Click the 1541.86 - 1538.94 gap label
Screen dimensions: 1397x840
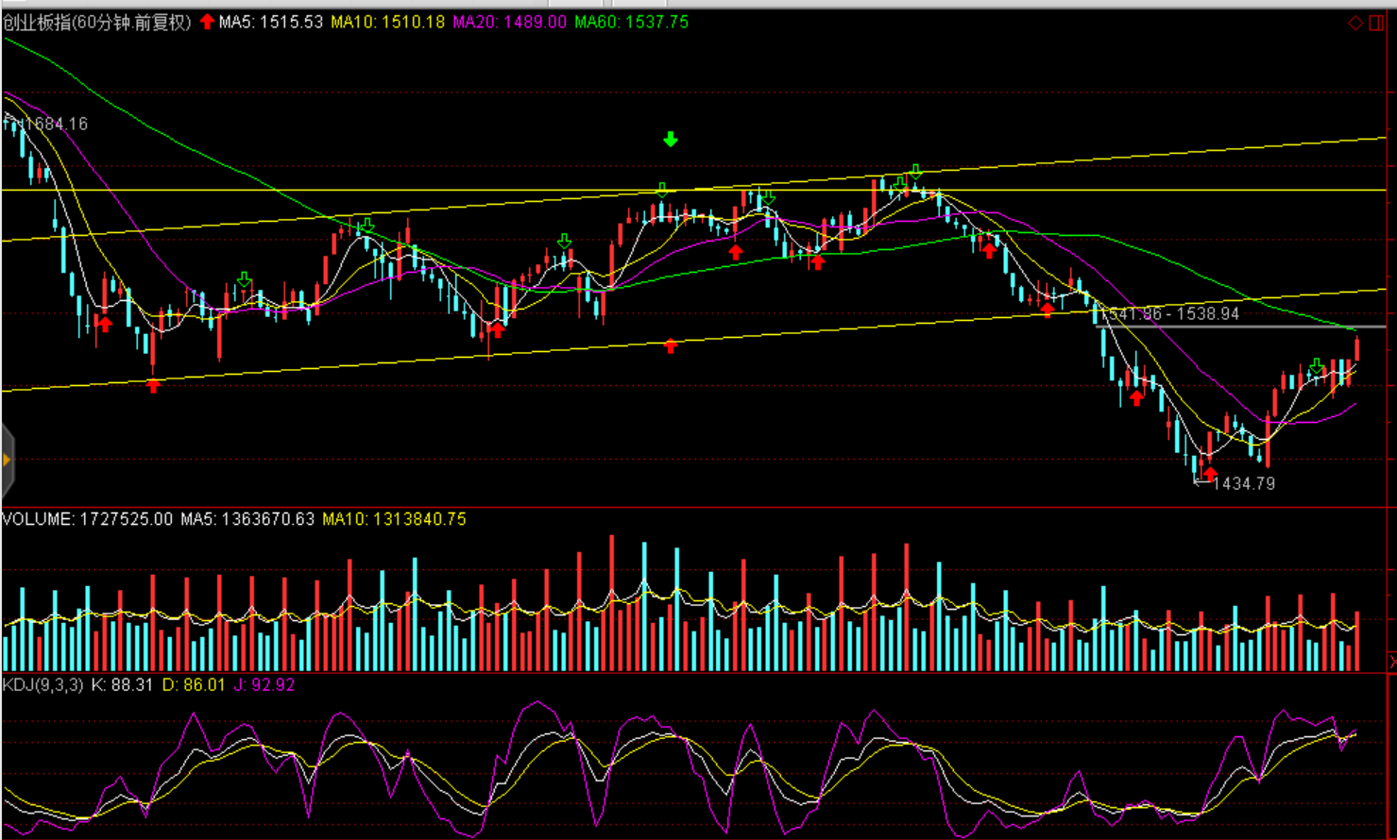1171,313
